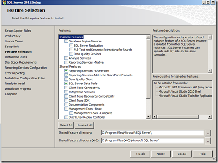Click the Prerequisites horizontal scrollbar thumb
Screen dimensions: 218x163
177,116
